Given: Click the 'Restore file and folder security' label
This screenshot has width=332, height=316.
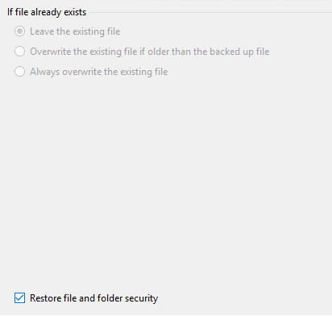Looking at the screenshot, I should click(93, 298).
